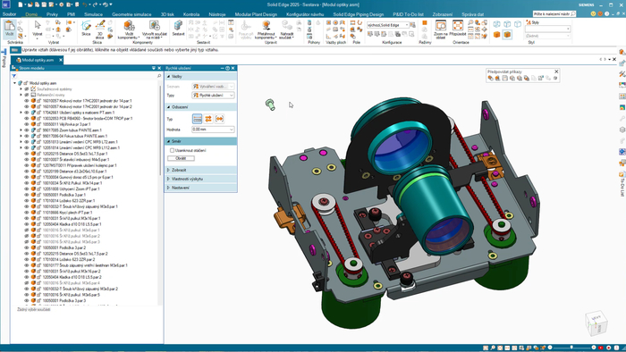The height and width of the screenshot is (352, 626).
Task: Click Vytvořit součást na místě icon
Action: (155, 26)
